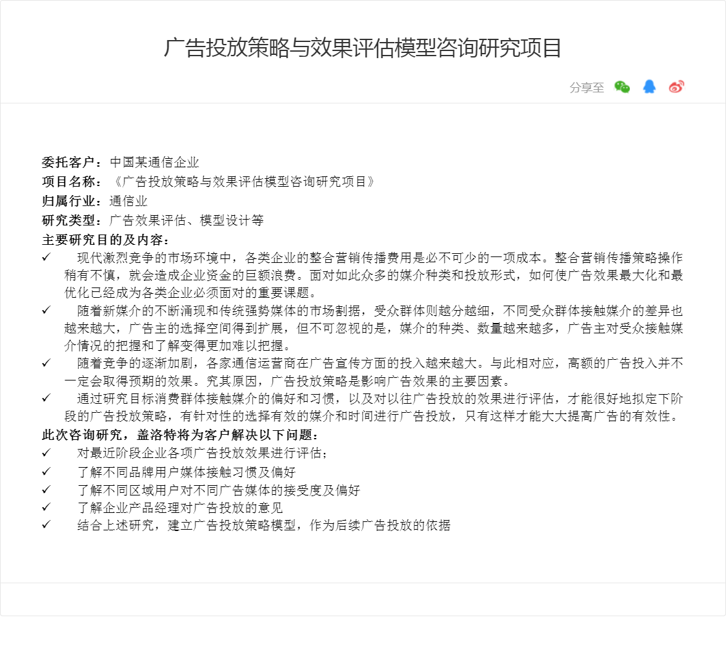Click 广告效果评估、模型设计等 text
The width and height of the screenshot is (726, 646).
186,220
